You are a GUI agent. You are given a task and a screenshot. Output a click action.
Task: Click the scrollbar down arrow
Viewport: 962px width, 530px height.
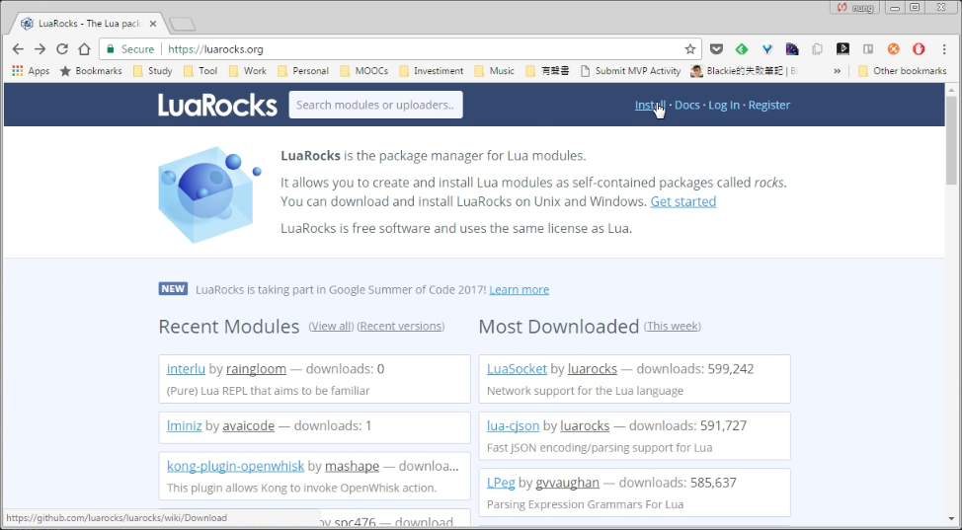coord(951,519)
